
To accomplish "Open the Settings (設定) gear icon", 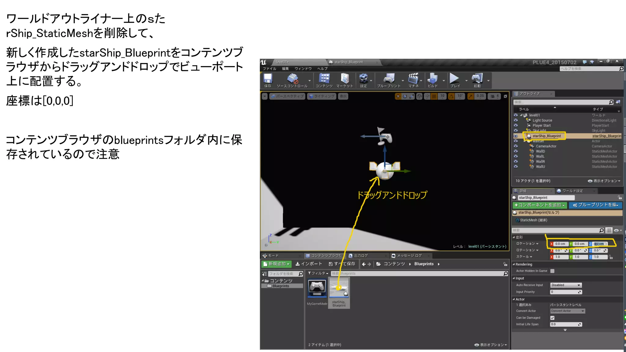I will coord(363,79).
